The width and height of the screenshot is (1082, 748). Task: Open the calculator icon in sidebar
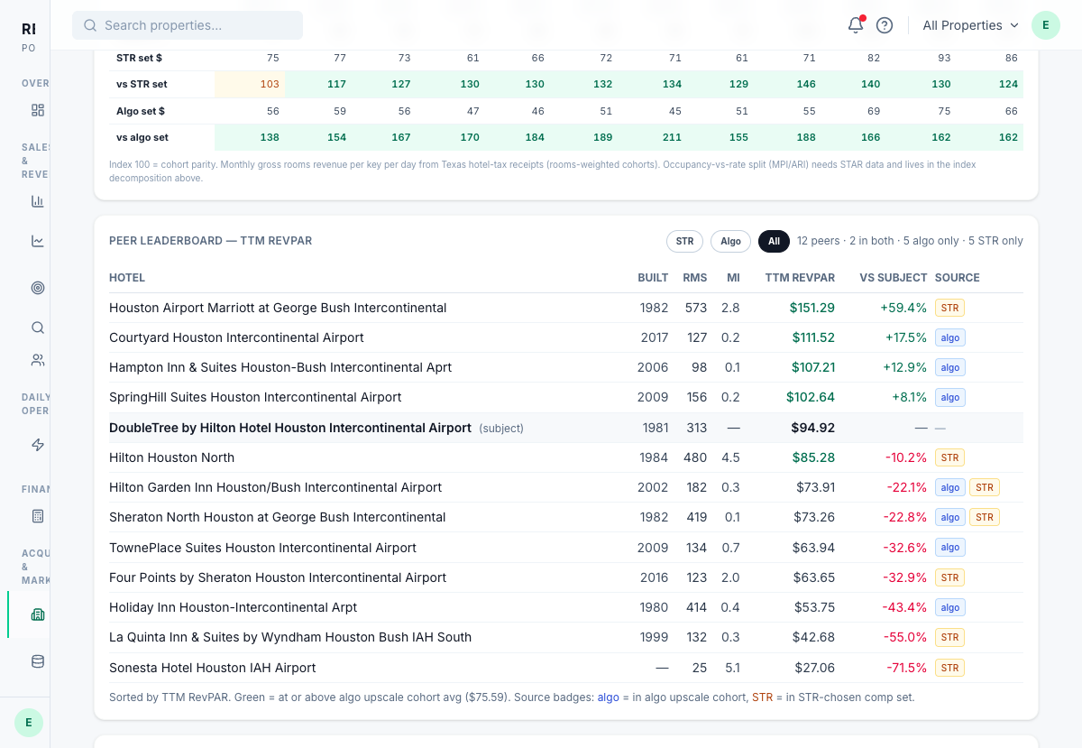tap(38, 516)
